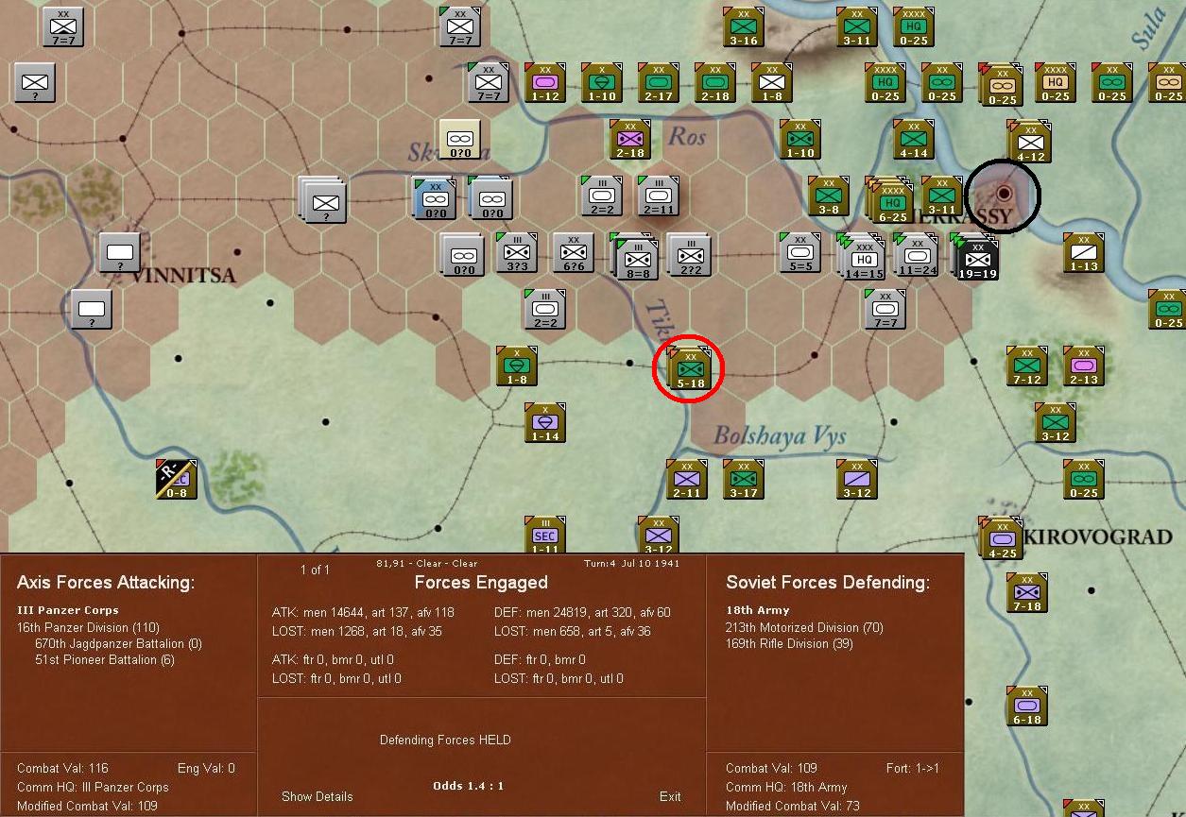
Task: Select the green 2-18 tank division
Action: click(715, 82)
